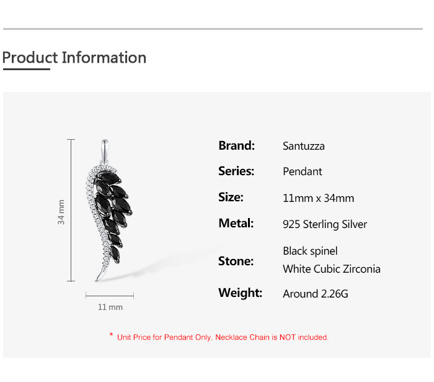Select the Pendant series value
The width and height of the screenshot is (434, 382).
coord(303,171)
